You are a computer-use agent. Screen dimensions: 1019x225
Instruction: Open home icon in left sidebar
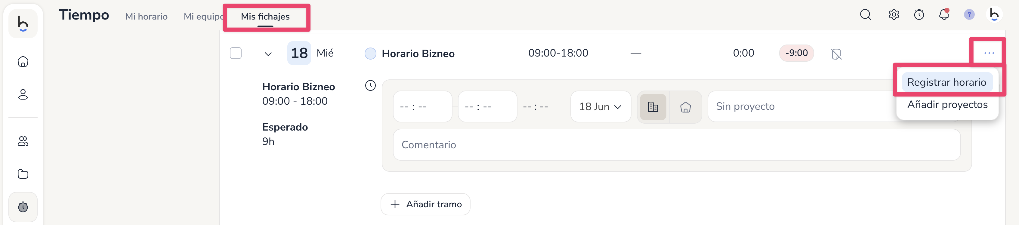point(23,62)
